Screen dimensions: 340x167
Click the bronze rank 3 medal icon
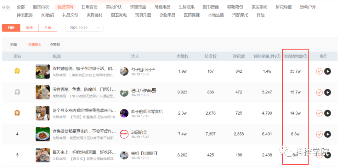(17, 113)
